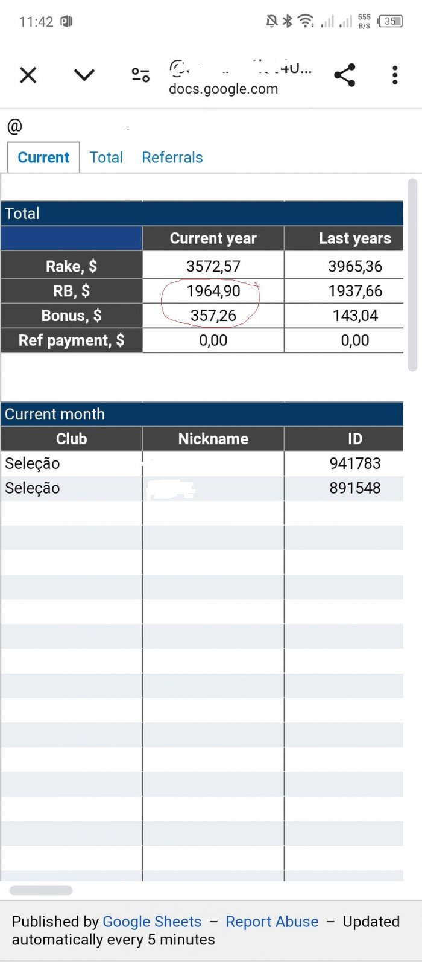Select the circled RB value 1964,90
Viewport: 422px width, 962px height.
point(213,291)
